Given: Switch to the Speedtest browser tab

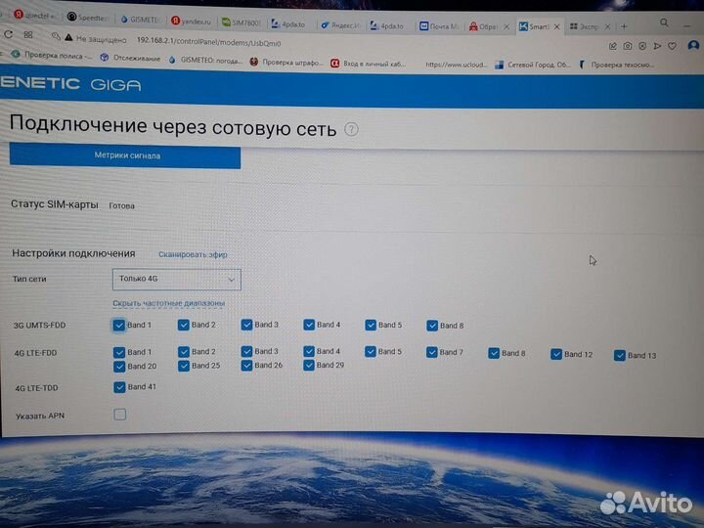Looking at the screenshot, I should (88, 18).
